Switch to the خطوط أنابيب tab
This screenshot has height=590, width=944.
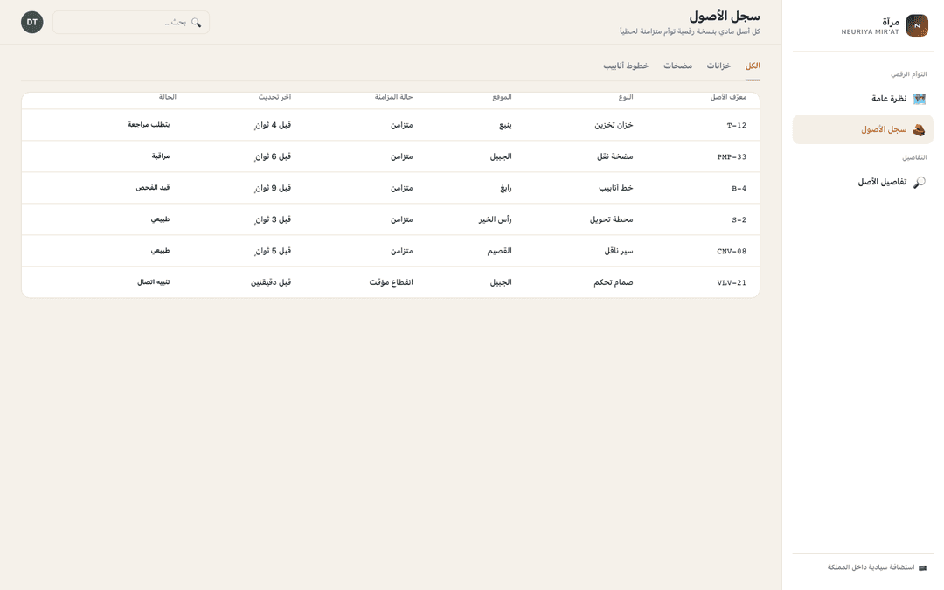click(x=626, y=66)
